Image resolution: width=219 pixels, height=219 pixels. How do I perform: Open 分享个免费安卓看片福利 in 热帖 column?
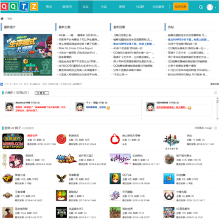pyautogui.click(x=182, y=66)
